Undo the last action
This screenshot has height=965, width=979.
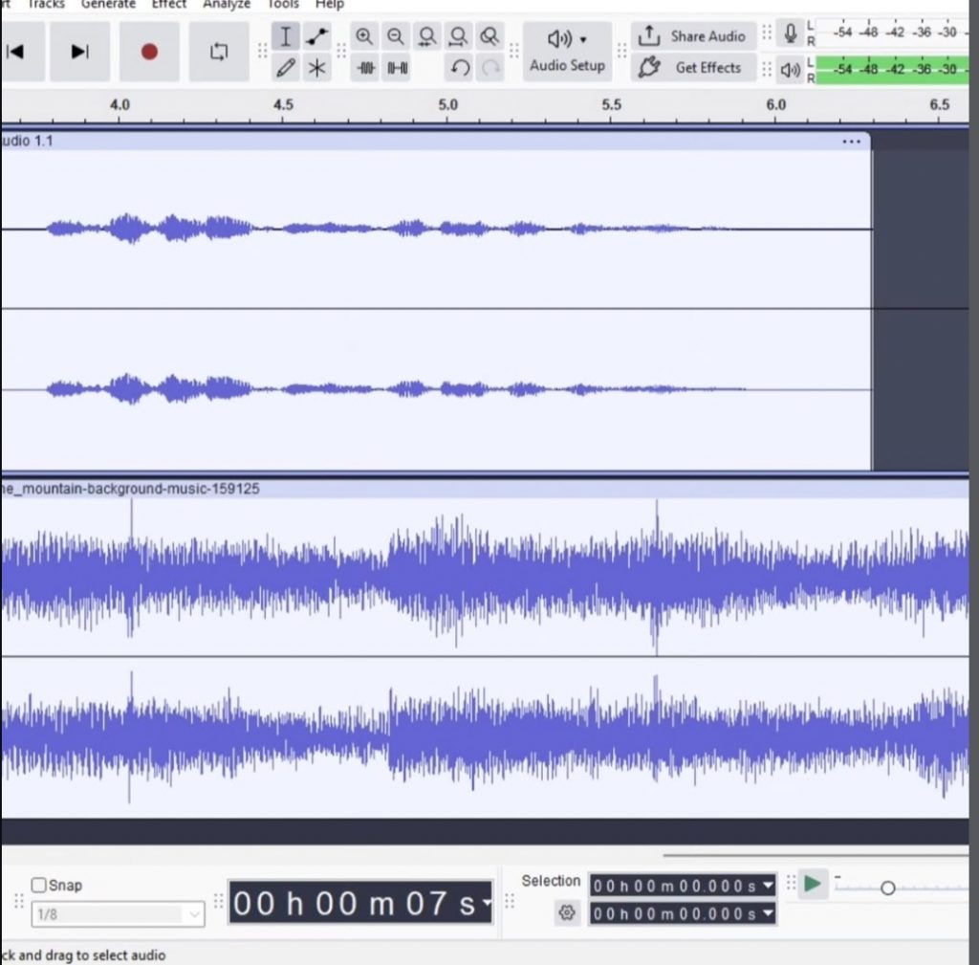point(460,68)
